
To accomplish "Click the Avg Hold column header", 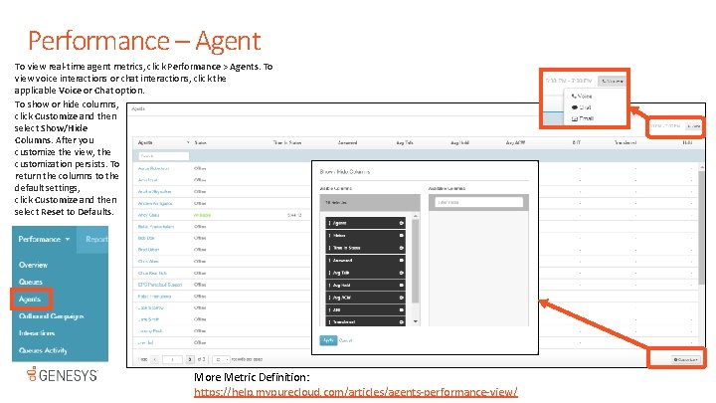I will click(459, 142).
